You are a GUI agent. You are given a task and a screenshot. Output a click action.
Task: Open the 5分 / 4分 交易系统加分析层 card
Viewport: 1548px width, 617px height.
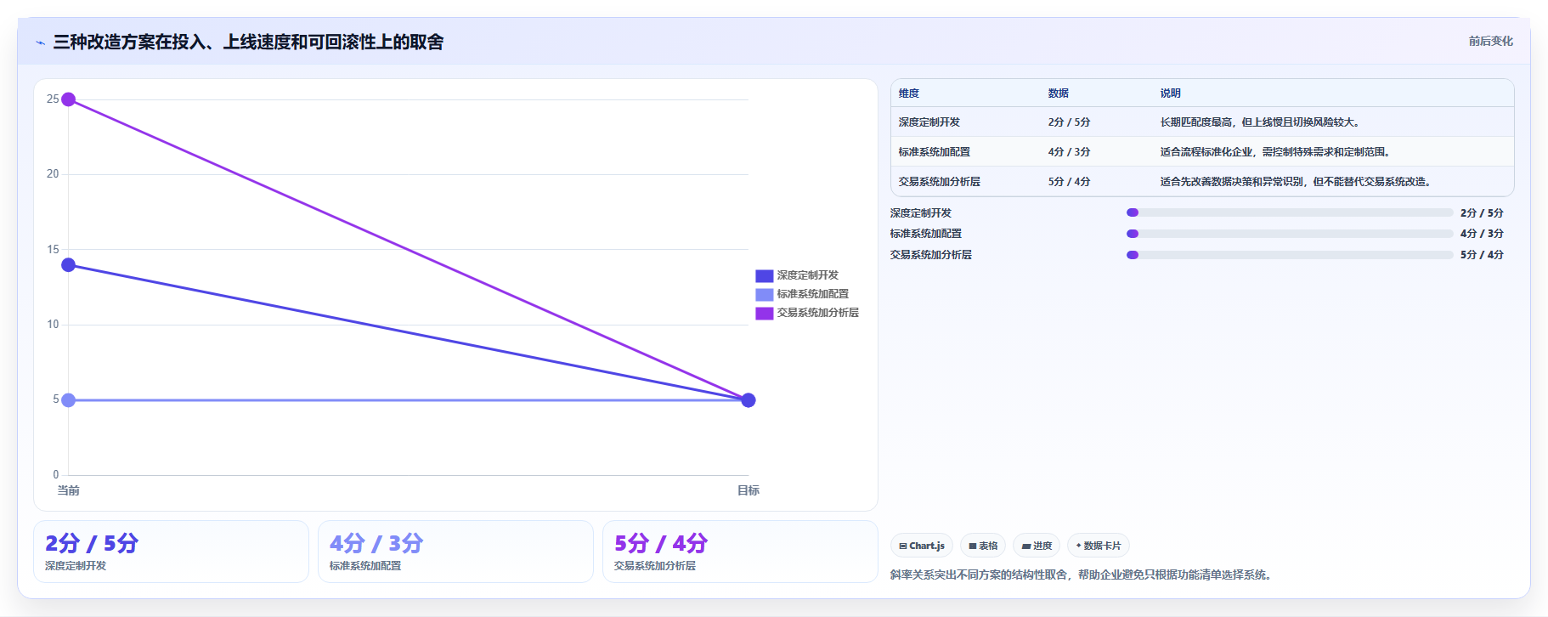[740, 552]
